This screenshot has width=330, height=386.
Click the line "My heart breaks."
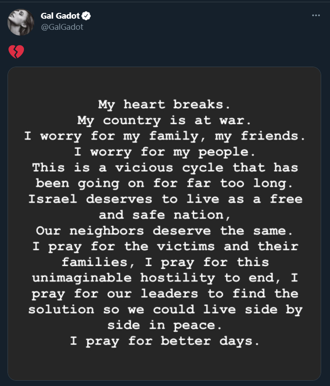164,104
